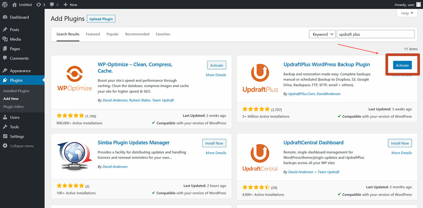Open the 3 pending updates indicator
Viewport: 423px width, 208px height.
[x=41, y=5]
